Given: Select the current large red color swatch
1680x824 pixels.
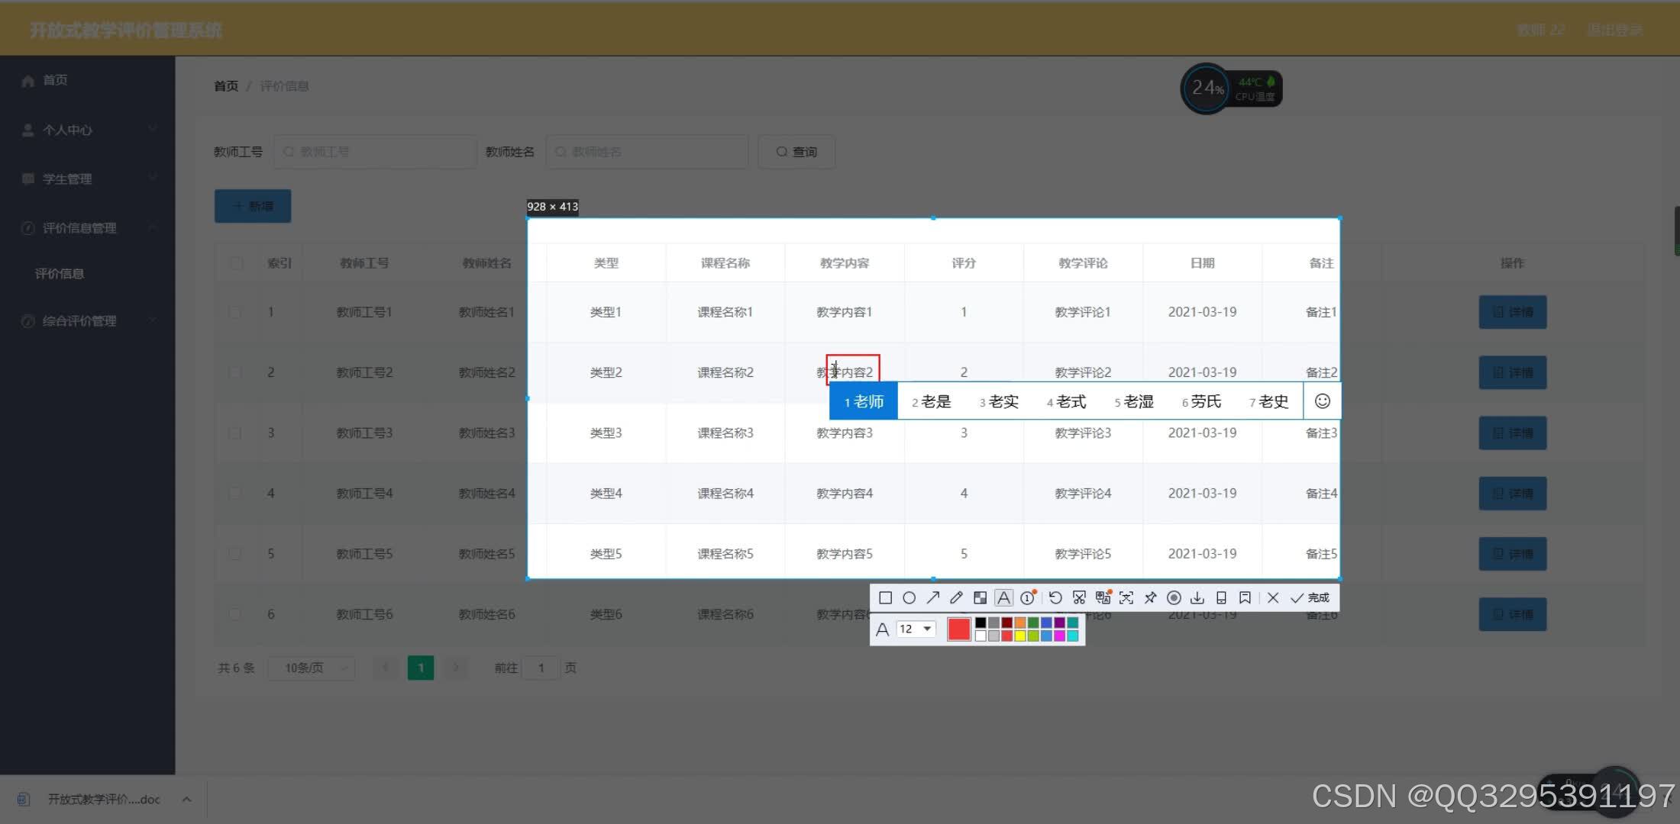Looking at the screenshot, I should point(958,629).
